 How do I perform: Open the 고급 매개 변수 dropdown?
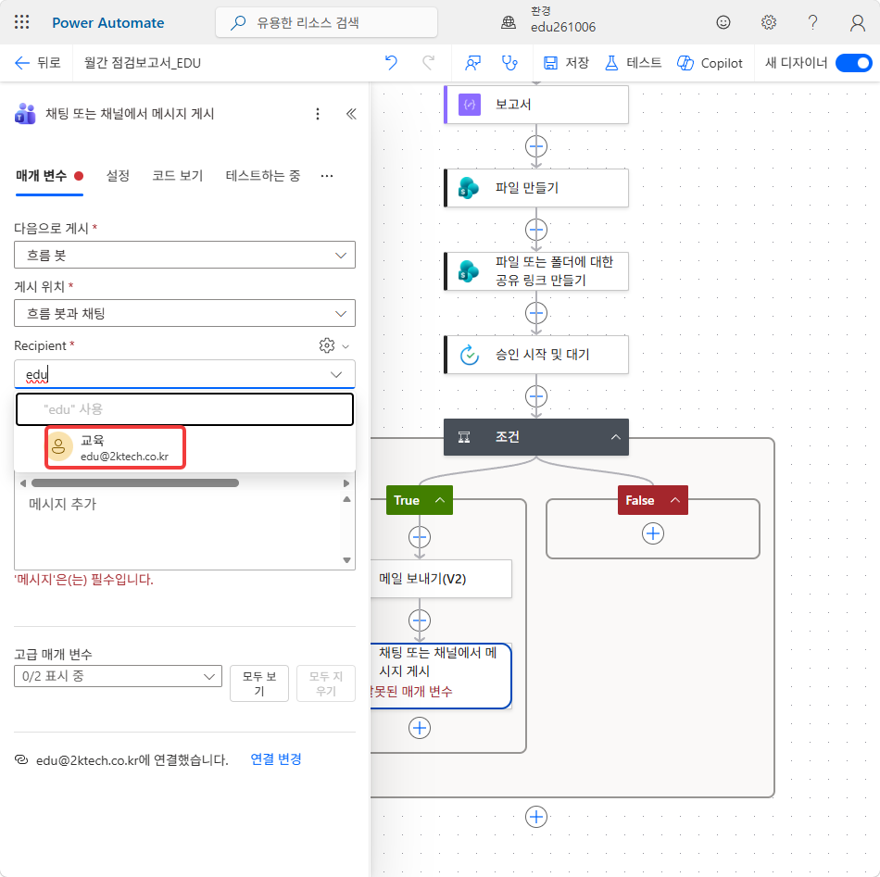coord(118,676)
